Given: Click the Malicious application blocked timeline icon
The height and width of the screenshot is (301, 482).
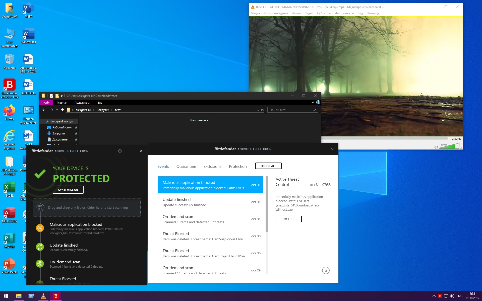Looking at the screenshot, I should (40, 228).
